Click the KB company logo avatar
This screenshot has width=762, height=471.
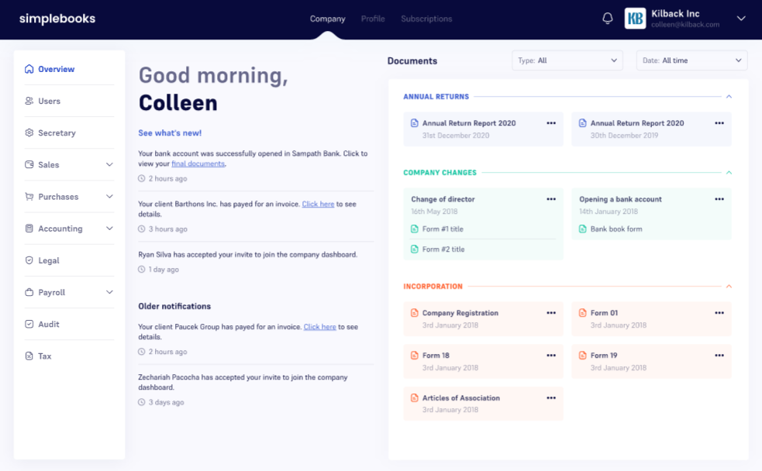(635, 19)
